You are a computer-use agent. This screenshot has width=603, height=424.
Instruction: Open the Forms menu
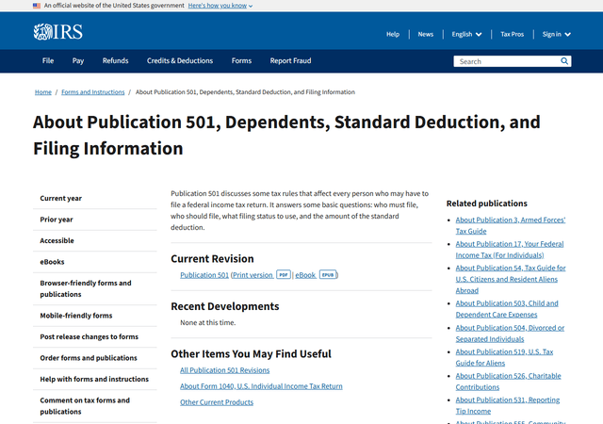click(241, 61)
